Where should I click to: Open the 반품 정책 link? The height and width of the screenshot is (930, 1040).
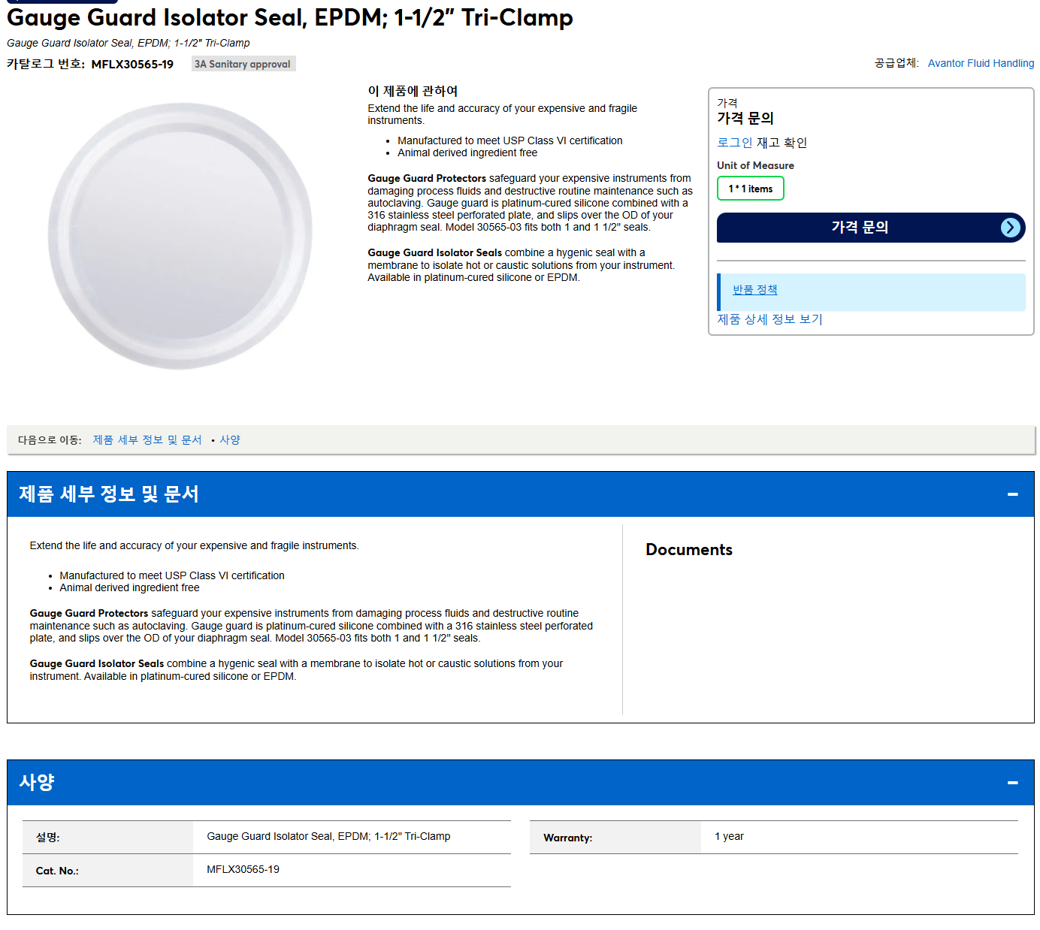coord(754,290)
